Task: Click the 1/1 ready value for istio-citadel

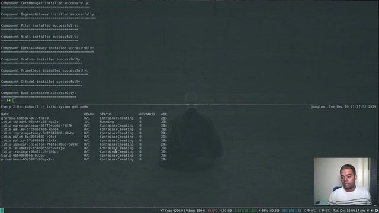Action: point(87,122)
